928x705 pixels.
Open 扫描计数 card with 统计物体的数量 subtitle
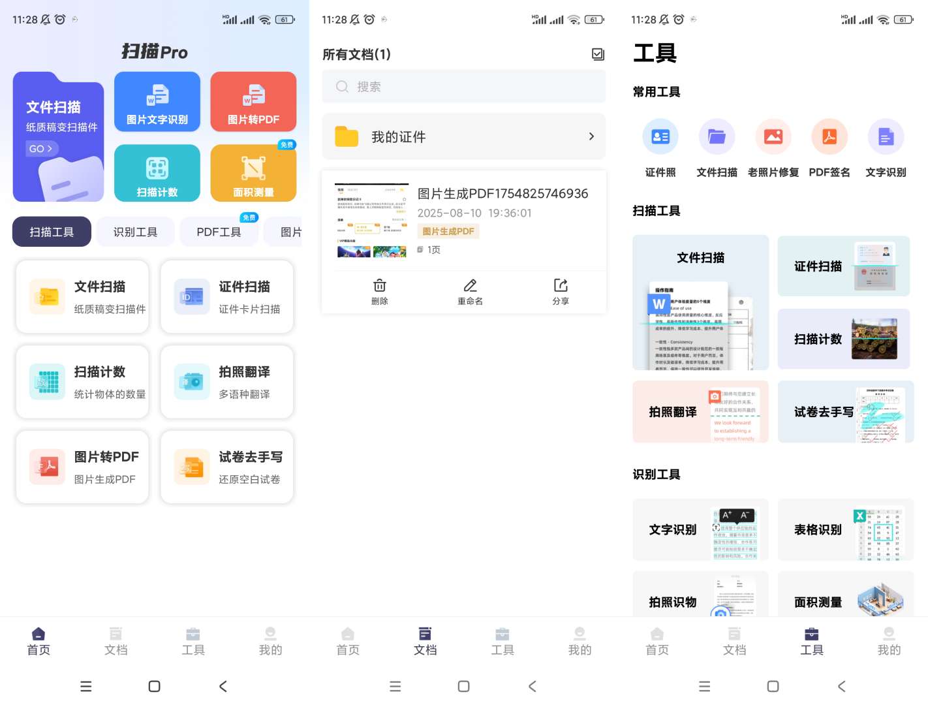point(82,382)
